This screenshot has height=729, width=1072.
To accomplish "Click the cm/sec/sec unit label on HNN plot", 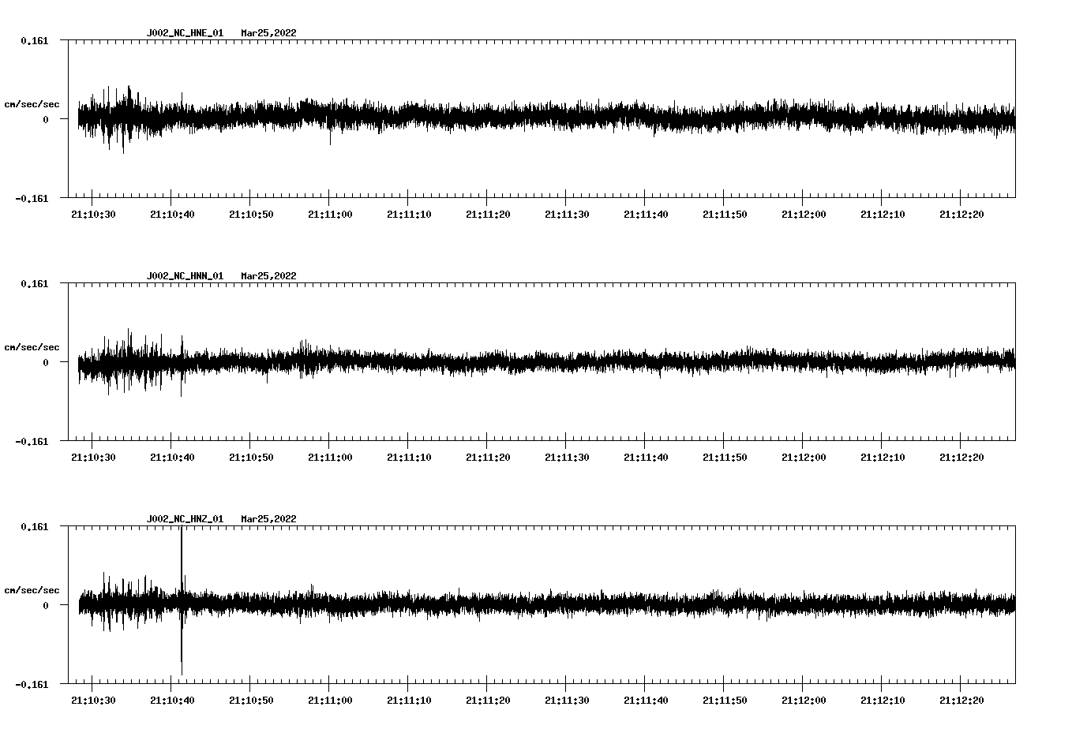I will click(x=32, y=347).
